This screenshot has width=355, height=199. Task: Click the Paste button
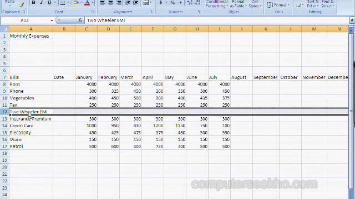click(x=10, y=3)
